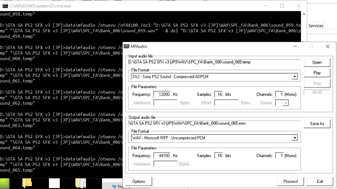Close the MFAudio window
The width and height of the screenshot is (337, 189).
328,46
